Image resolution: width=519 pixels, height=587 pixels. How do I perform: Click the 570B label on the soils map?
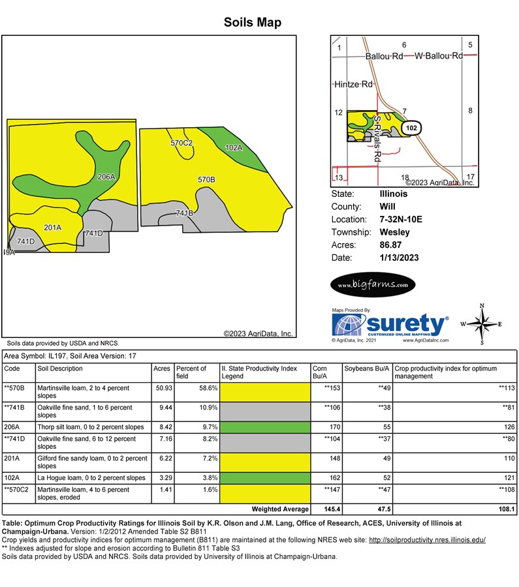click(x=206, y=180)
